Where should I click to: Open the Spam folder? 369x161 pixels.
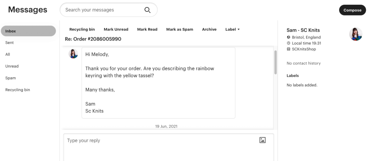10,78
